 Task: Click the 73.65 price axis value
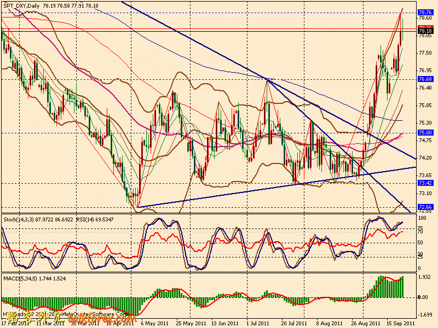click(425, 175)
